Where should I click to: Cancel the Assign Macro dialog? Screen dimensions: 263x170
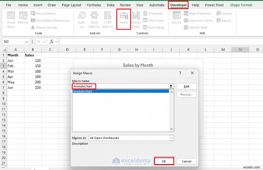click(x=186, y=161)
